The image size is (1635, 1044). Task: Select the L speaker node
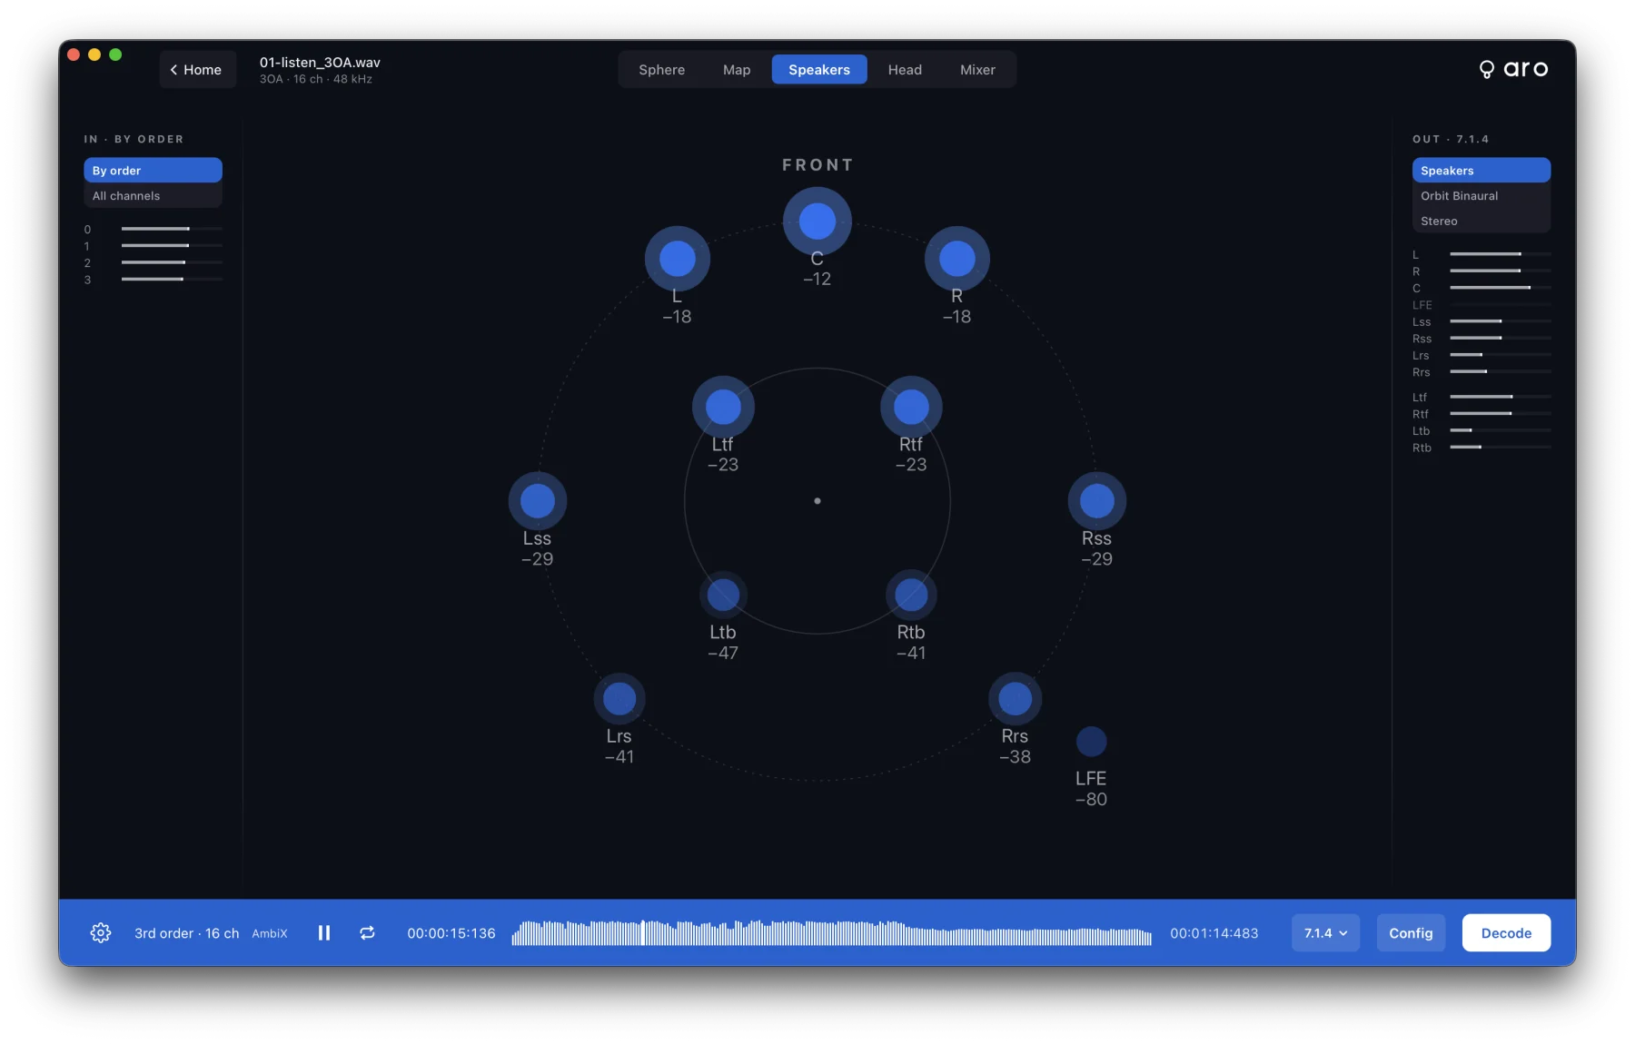point(678,259)
